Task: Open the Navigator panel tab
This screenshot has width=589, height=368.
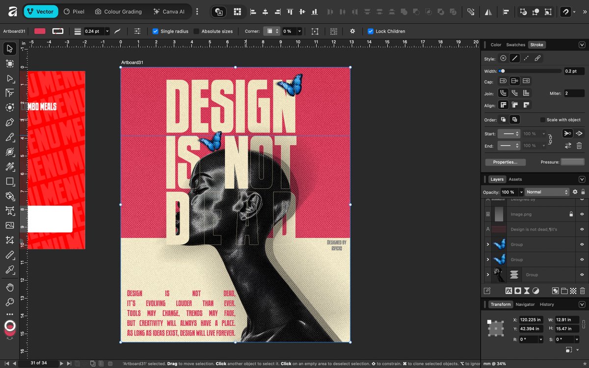Action: [525, 304]
